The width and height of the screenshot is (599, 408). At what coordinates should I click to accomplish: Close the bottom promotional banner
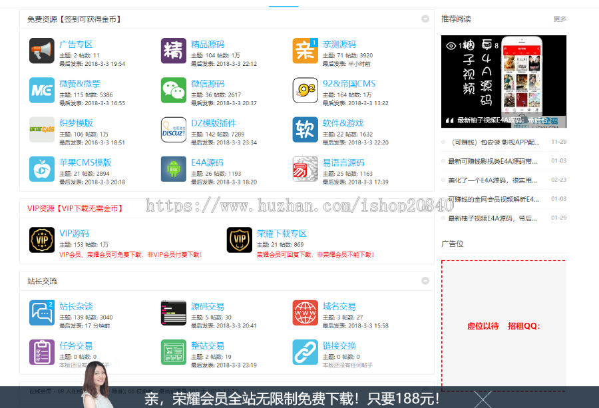point(483,399)
